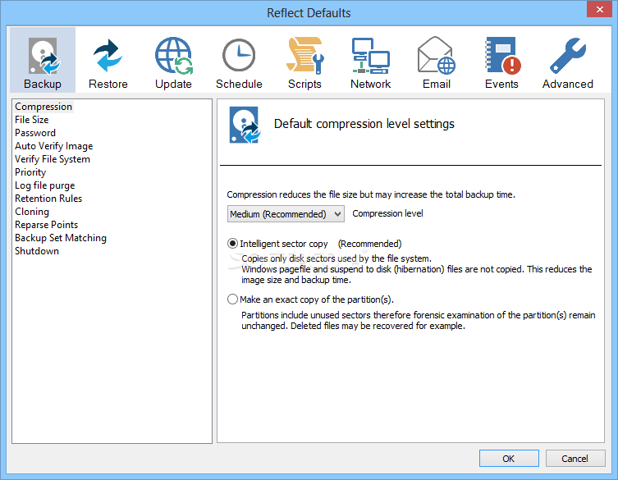This screenshot has width=618, height=480.
Task: Close the Reflect Defaults window
Action: click(x=599, y=9)
